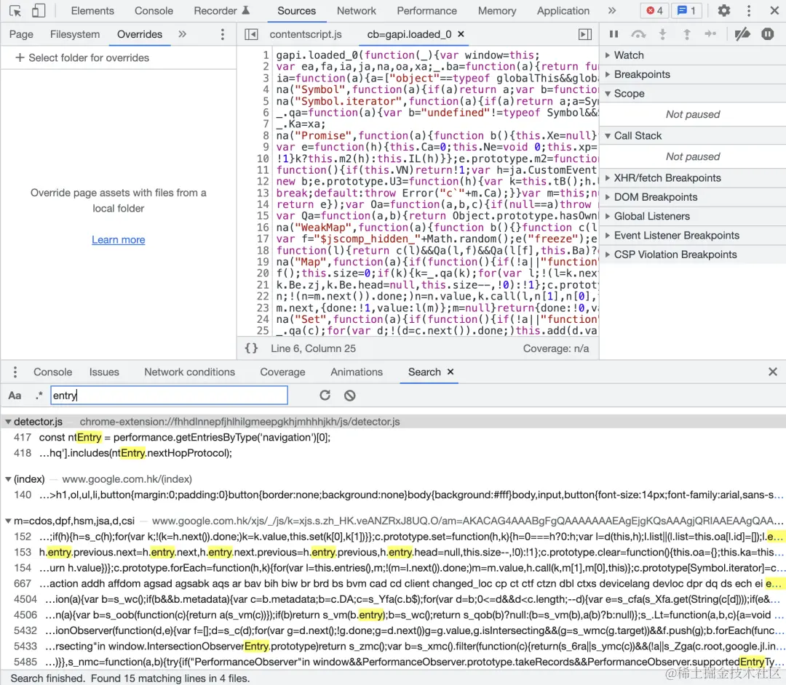
Task: Deactivate breakpoints toggle
Action: [742, 34]
